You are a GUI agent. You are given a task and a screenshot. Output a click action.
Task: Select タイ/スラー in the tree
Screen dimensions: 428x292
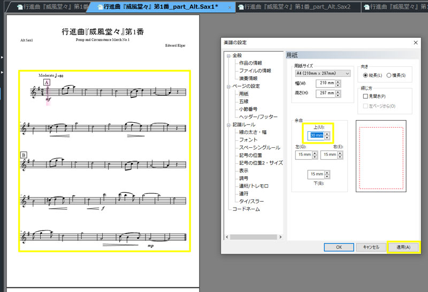click(x=251, y=201)
